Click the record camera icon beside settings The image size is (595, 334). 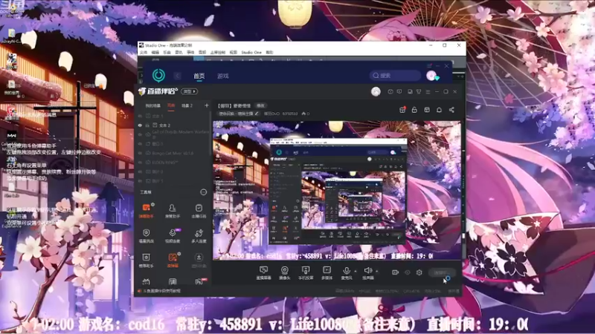(x=395, y=272)
